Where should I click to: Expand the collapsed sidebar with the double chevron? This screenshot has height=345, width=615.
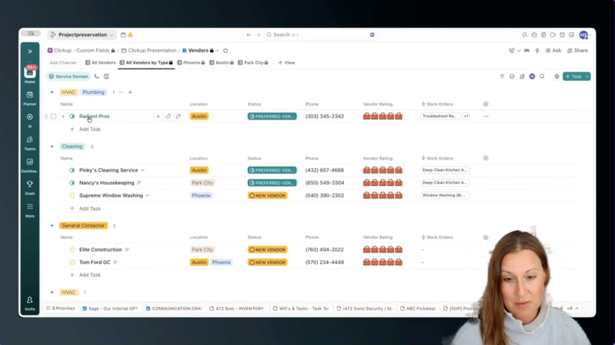(x=30, y=51)
